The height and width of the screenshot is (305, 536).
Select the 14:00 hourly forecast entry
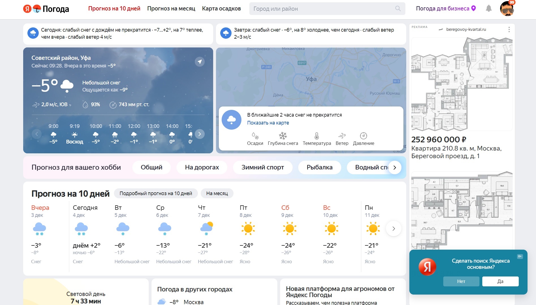[x=172, y=134]
